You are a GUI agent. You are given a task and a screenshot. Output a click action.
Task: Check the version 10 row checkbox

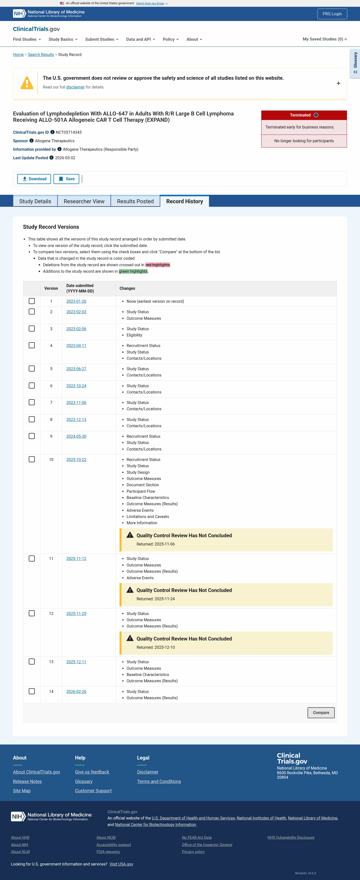32,459
